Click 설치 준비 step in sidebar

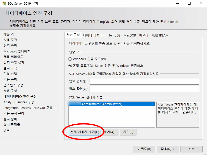(10, 119)
